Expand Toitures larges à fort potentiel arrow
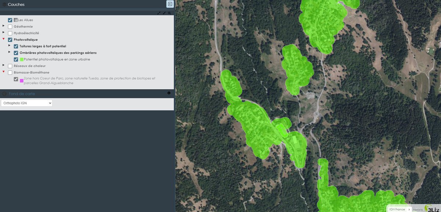This screenshot has height=212, width=441. (x=10, y=46)
